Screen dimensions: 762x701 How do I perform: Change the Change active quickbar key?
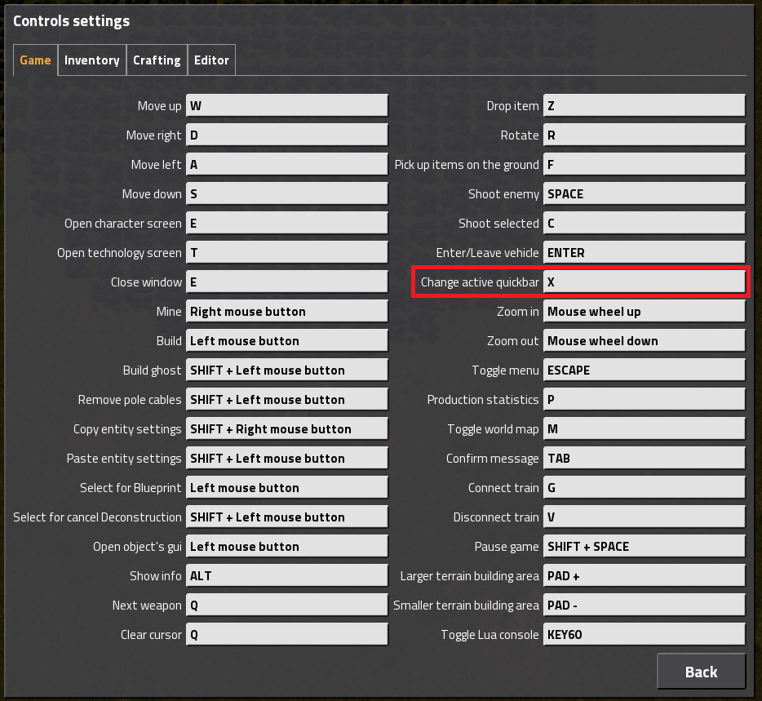pos(644,282)
